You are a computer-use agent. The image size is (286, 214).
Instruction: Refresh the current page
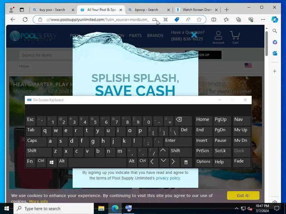click(25, 20)
